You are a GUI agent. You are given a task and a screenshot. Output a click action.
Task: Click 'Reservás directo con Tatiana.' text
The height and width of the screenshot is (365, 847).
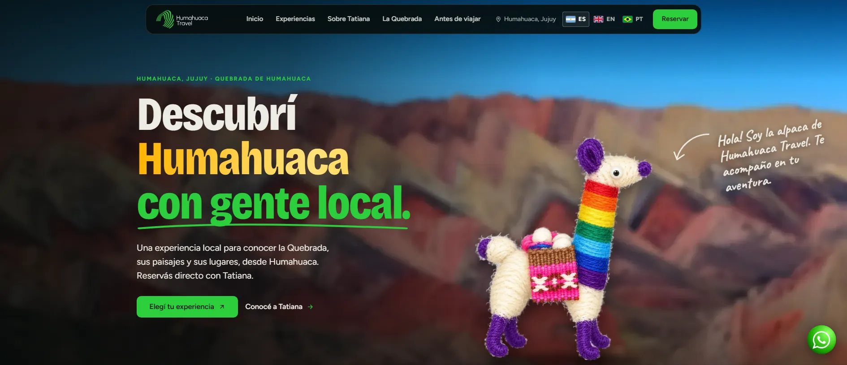pos(195,276)
